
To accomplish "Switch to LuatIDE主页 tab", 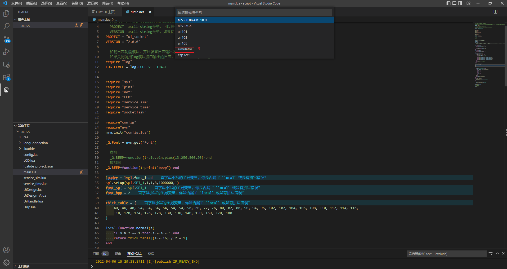I will click(105, 12).
